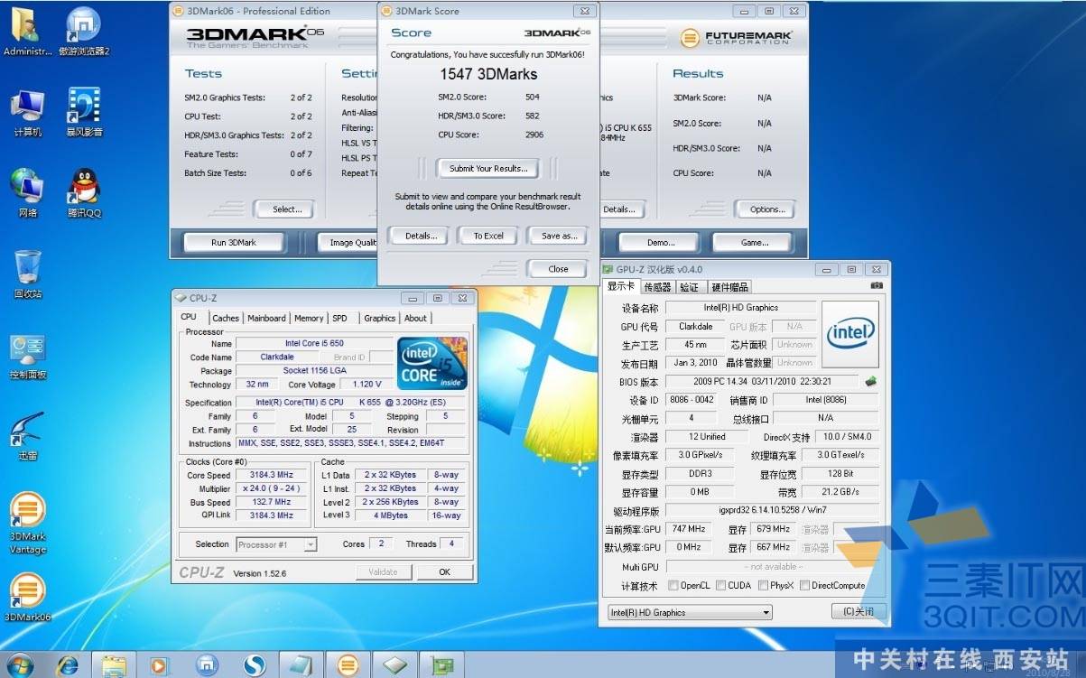1086x678 pixels.
Task: Switch to the Graphics tab in CPU-Z
Action: pos(379,318)
